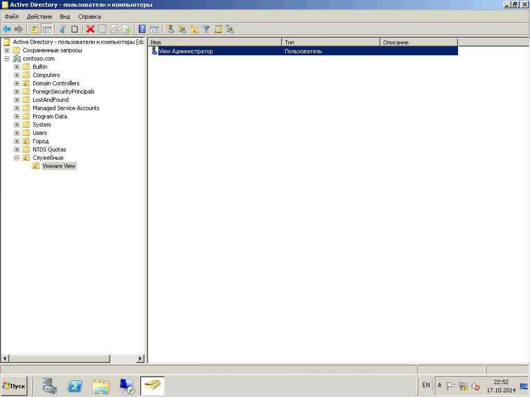Click the tree pane right scroll arrow
The image size is (530, 397).
point(140,359)
